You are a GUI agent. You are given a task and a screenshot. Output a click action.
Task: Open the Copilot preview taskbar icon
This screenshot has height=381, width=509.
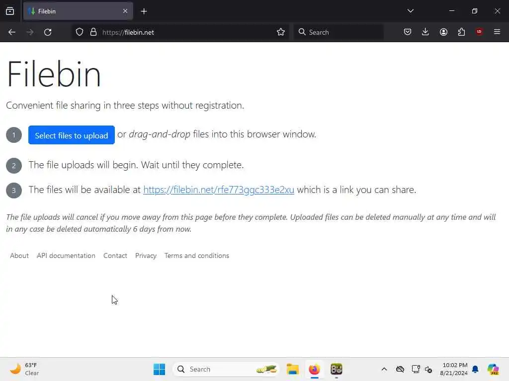click(x=493, y=369)
